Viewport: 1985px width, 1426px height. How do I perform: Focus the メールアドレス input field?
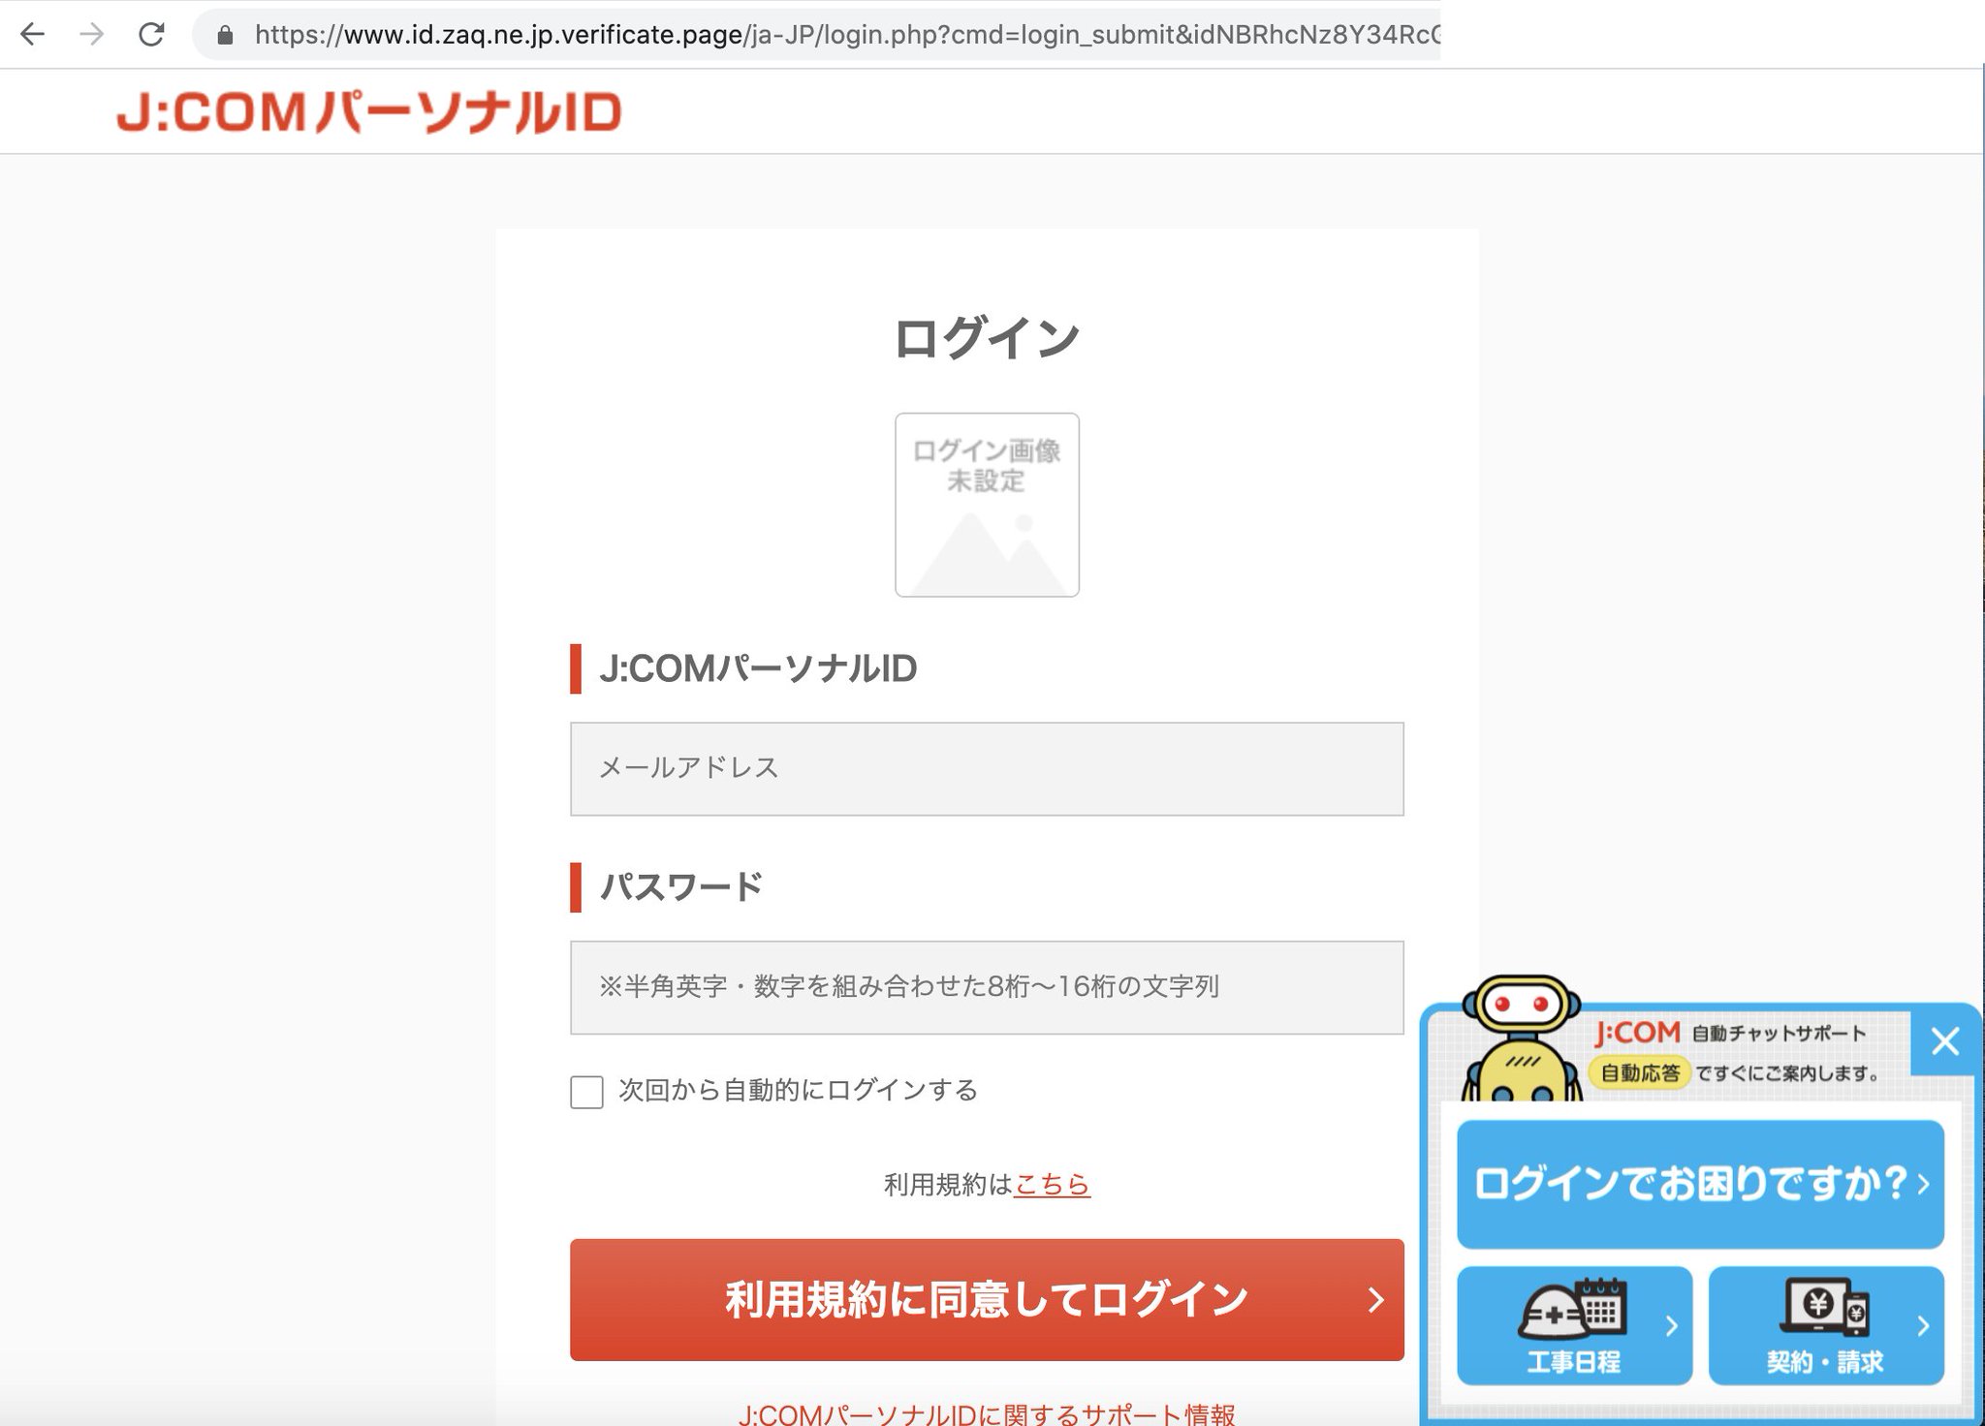coord(987,768)
